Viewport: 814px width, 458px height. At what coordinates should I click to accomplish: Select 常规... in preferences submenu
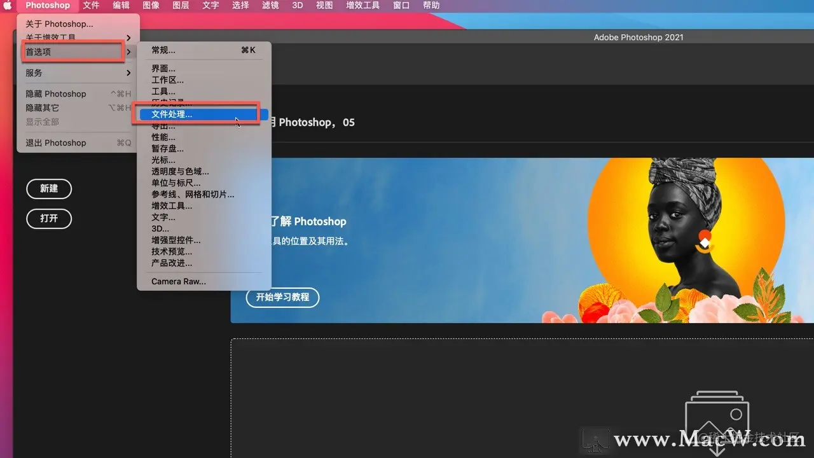(204, 50)
